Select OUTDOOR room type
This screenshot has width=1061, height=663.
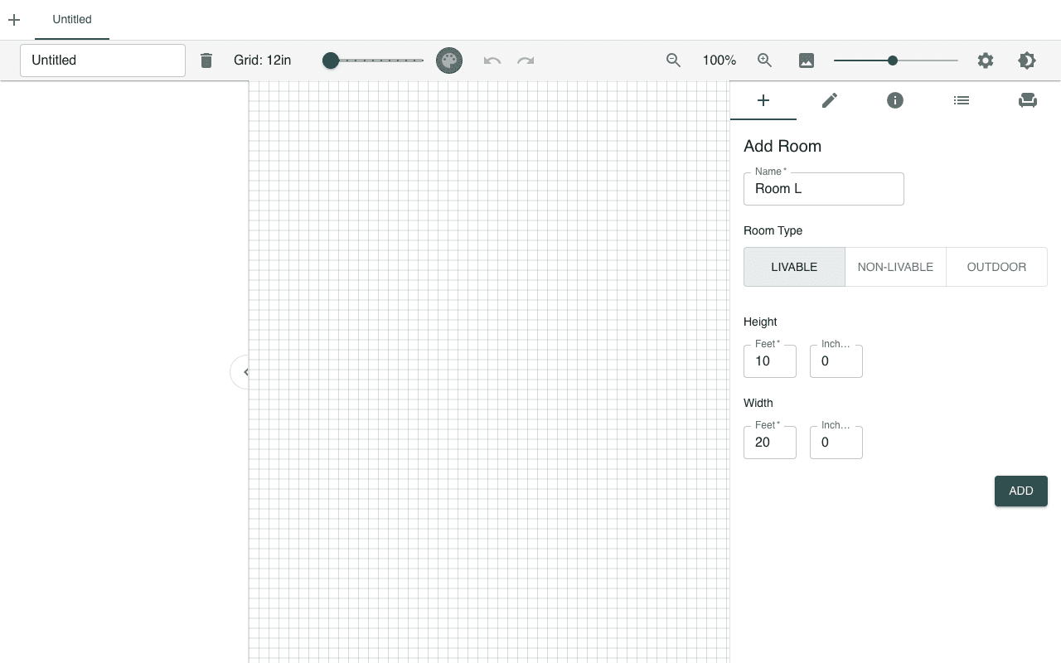pyautogui.click(x=996, y=267)
